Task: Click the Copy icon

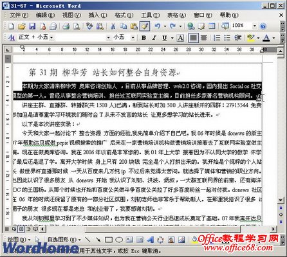Action: pyautogui.click(x=124, y=26)
